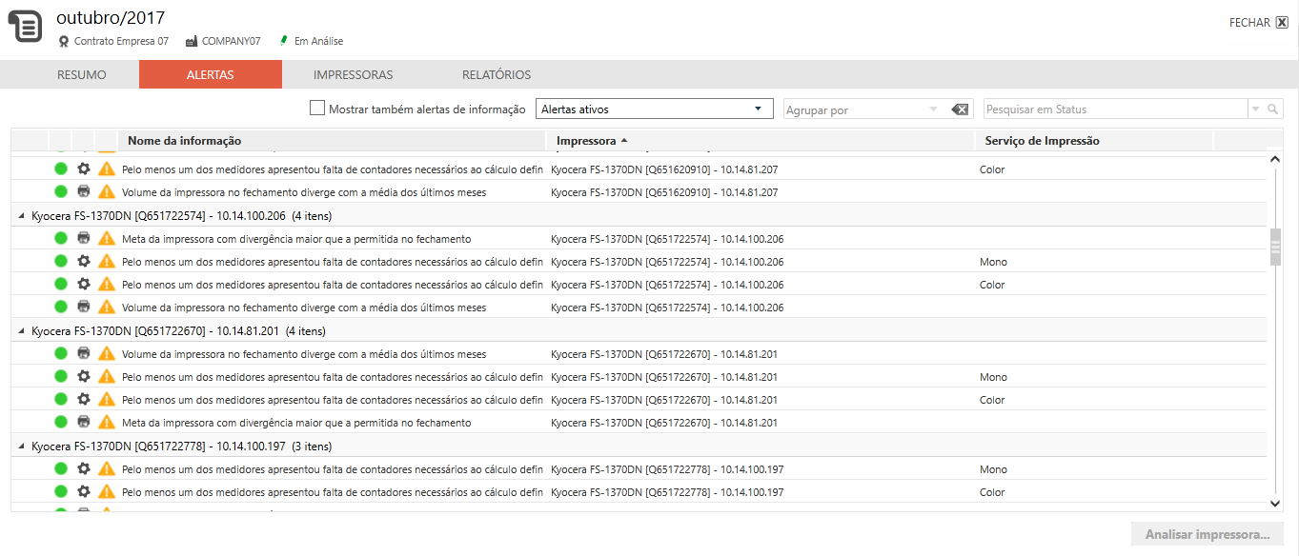Open the RELATÓRIOS tab

pos(497,75)
